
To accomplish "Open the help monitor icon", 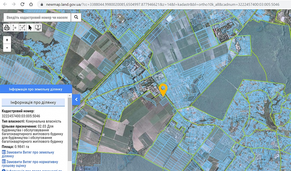I will click(x=38, y=28).
